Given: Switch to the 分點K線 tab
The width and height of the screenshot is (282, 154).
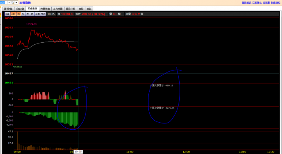Looking at the screenshot, I should (20, 9).
